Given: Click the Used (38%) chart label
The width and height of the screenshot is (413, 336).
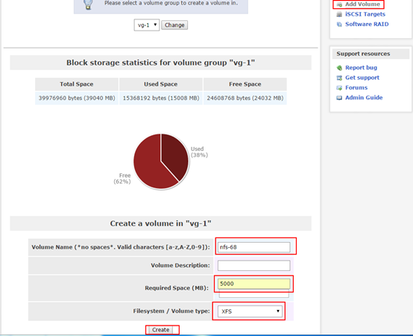Looking at the screenshot, I should click(199, 152).
